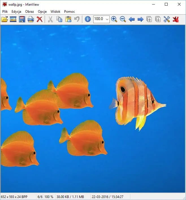
Task: Click the Save floppy disk icon
Action: point(22,19)
